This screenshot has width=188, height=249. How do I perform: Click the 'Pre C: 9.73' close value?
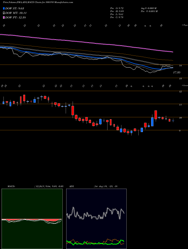[117, 17]
